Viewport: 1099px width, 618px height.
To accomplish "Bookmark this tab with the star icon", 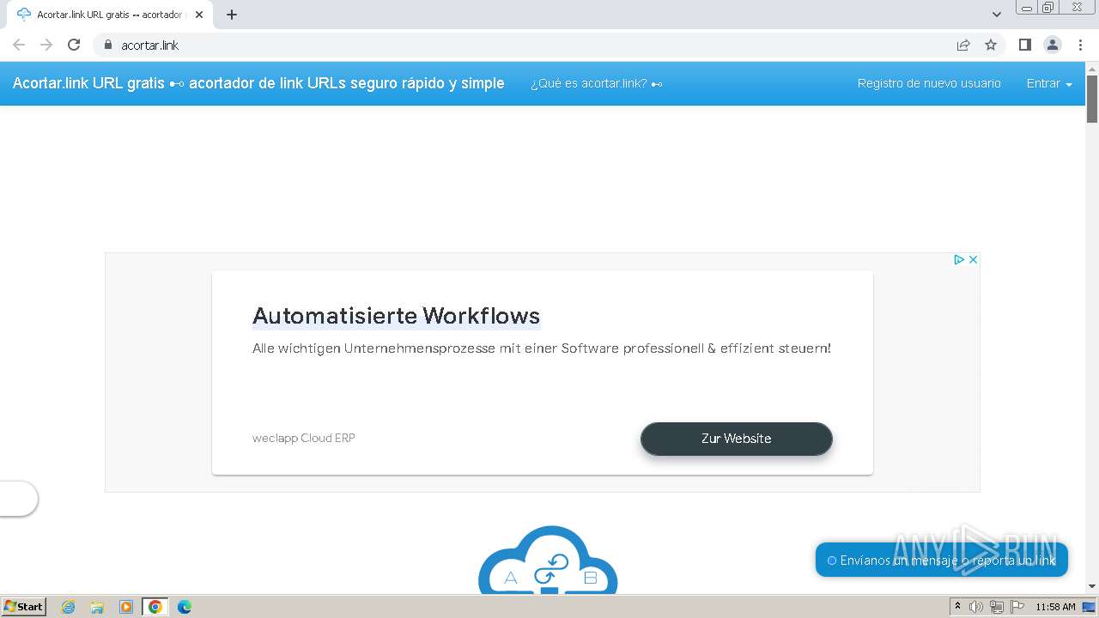I will click(991, 45).
